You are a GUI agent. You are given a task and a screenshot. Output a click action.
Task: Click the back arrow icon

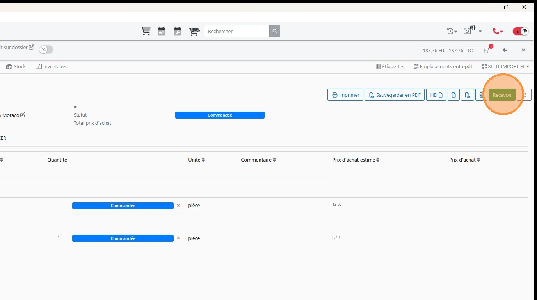click(505, 50)
